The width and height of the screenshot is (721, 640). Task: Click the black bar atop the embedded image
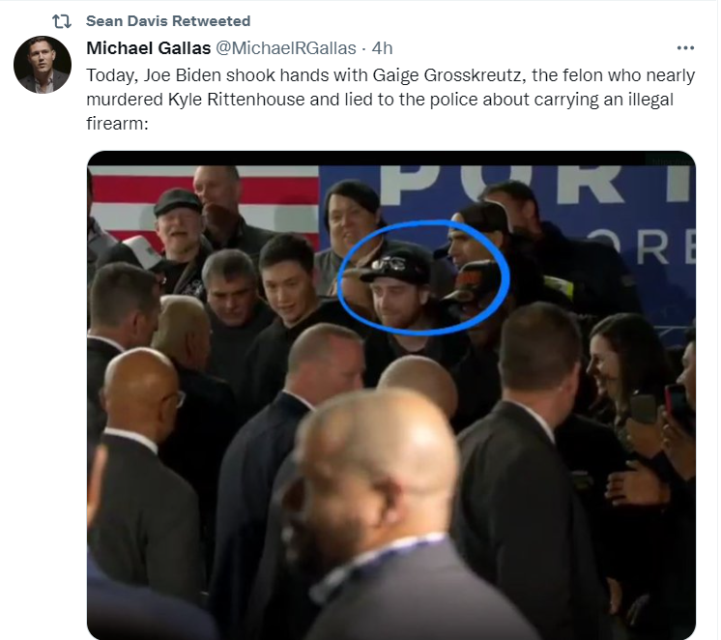coord(391,159)
